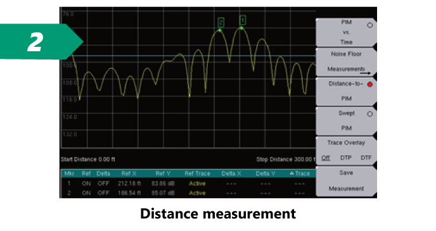Set Trace Overlay to DTF
The image size is (436, 231).
point(366,158)
